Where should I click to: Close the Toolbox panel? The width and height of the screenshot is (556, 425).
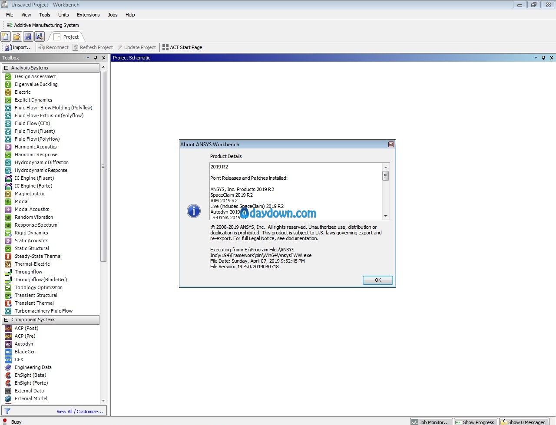pyautogui.click(x=104, y=58)
